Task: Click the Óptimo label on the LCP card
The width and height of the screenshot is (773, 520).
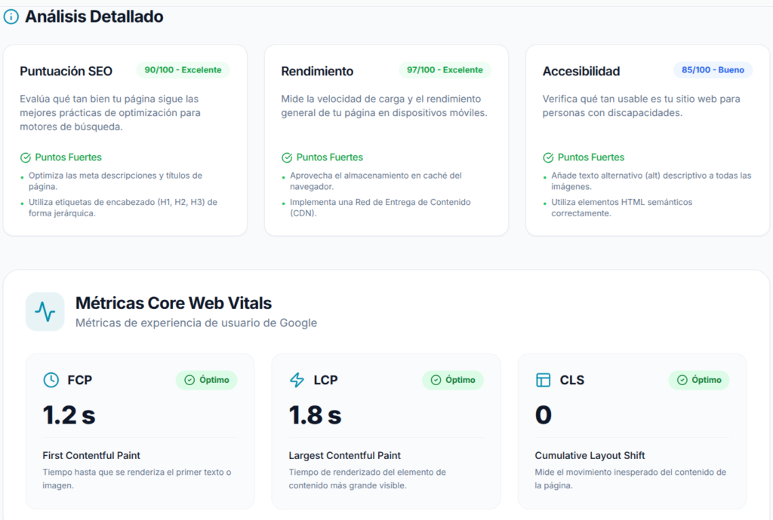Action: (460, 380)
